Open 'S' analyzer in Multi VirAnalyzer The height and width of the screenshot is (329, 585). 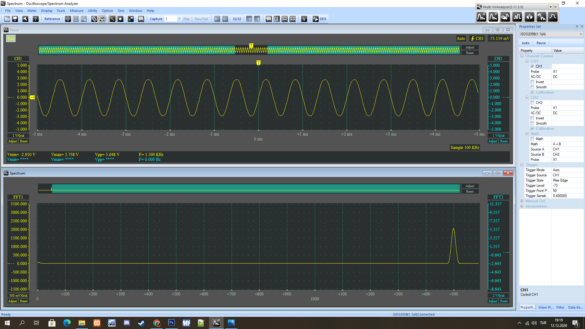tap(481, 17)
